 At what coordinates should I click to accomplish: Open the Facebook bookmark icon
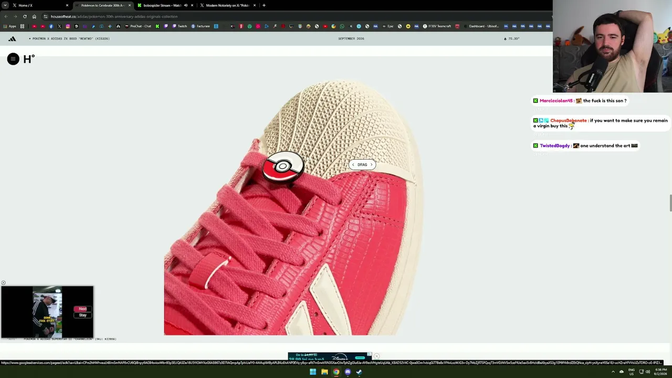tap(51, 26)
